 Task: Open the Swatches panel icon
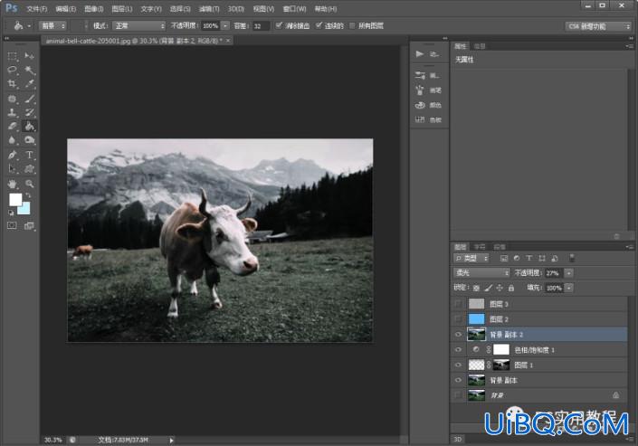[x=420, y=119]
